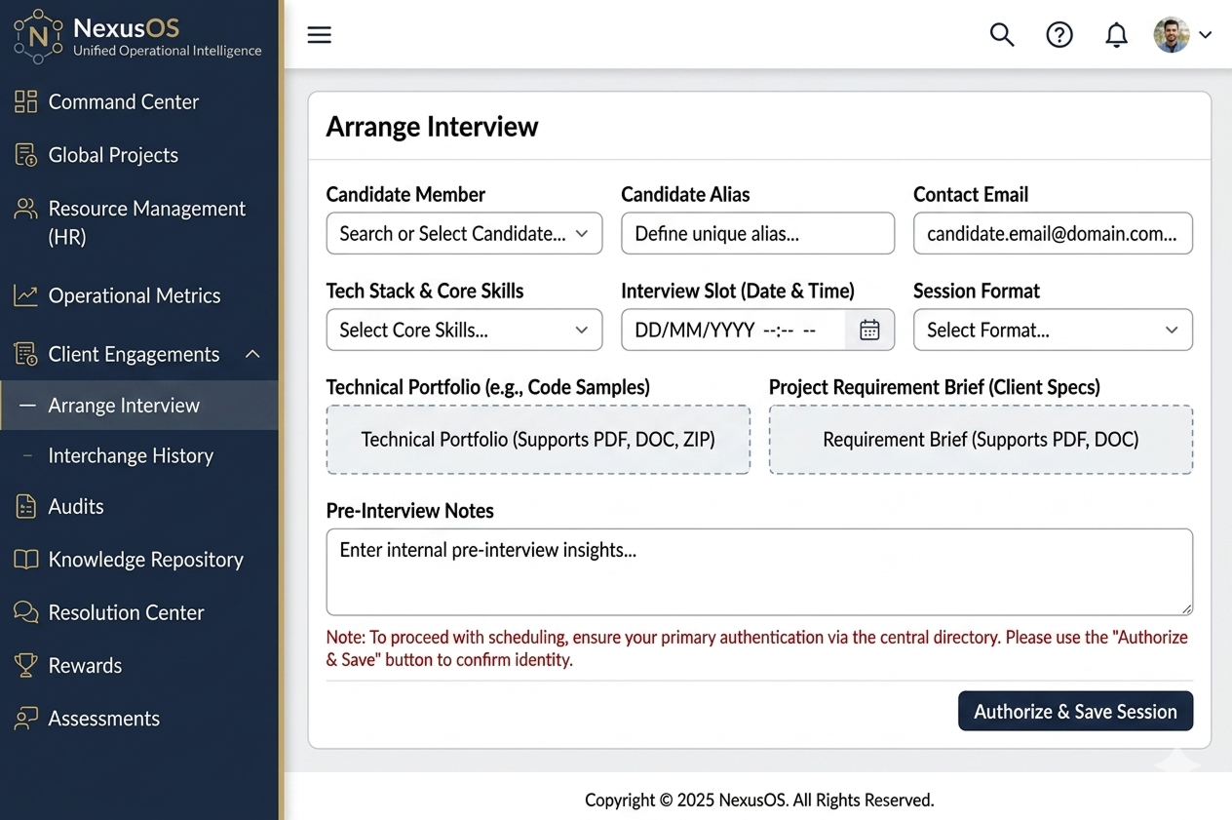Click the Authorize & Save Session button
This screenshot has width=1232, height=820.
[1075, 712]
